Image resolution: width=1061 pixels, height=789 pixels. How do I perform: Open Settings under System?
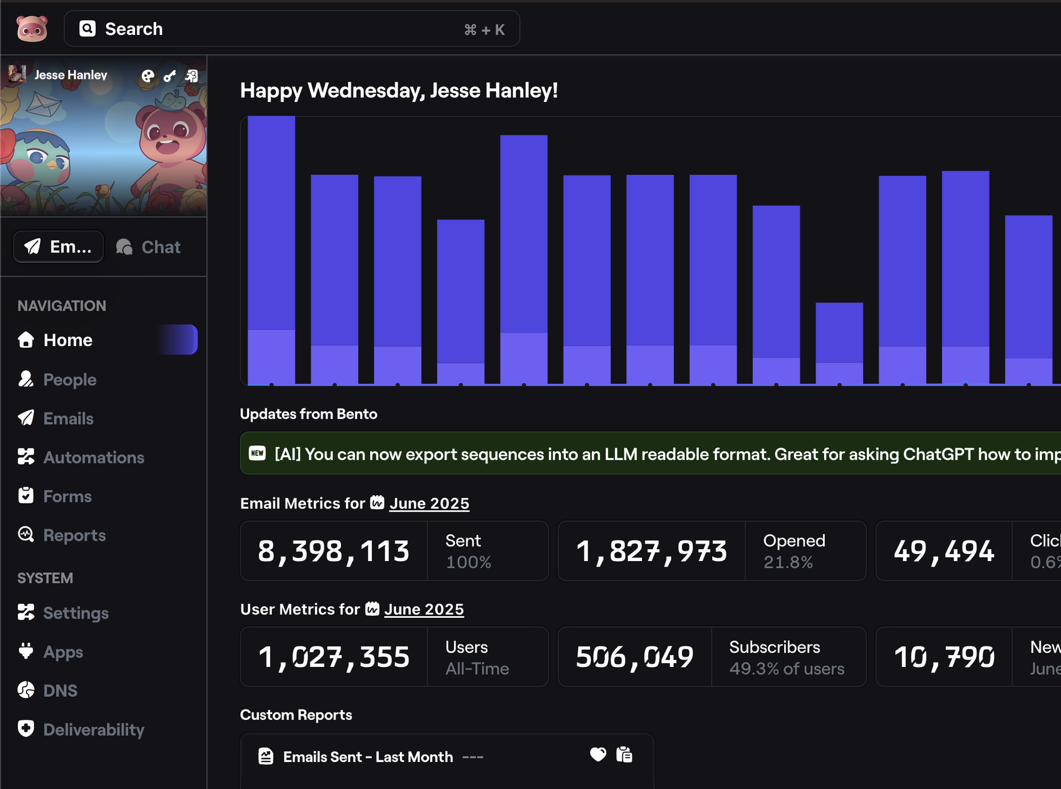click(x=63, y=612)
